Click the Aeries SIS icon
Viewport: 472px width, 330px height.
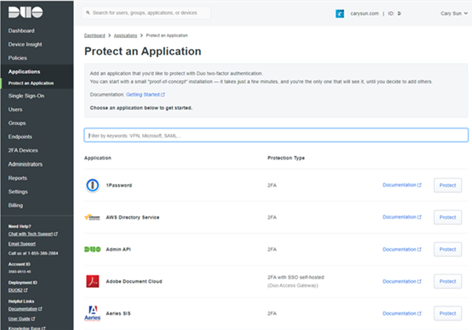click(92, 314)
